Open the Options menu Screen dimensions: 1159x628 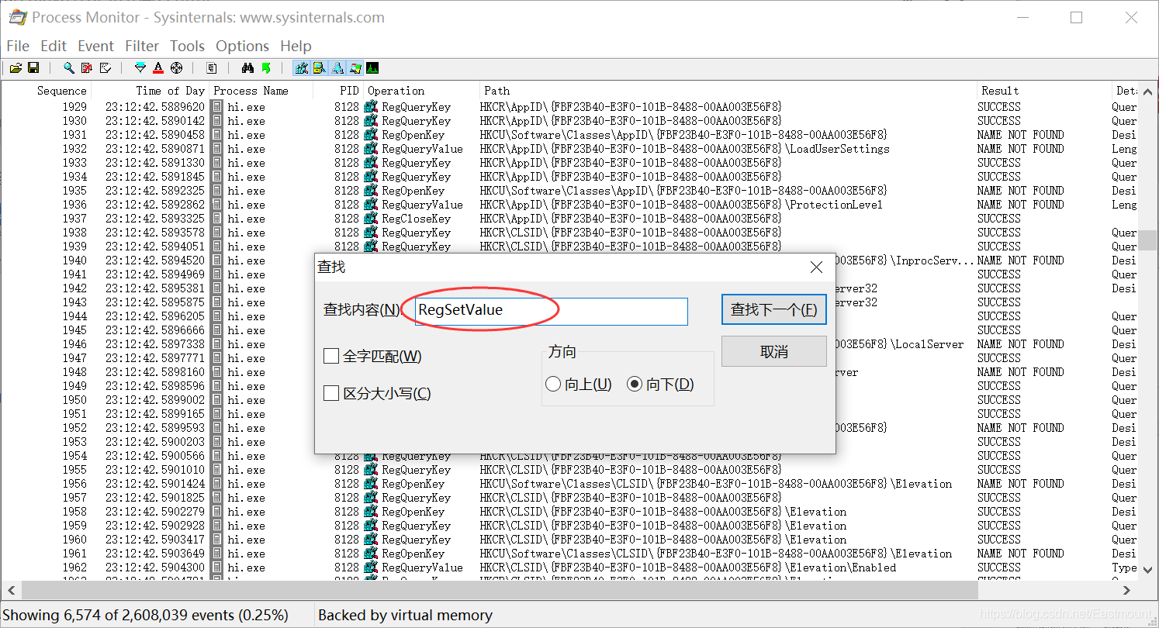click(242, 46)
